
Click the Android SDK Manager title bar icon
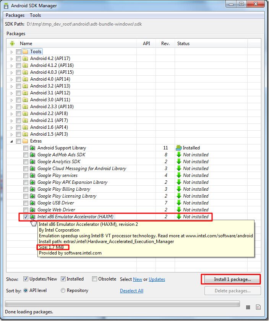6,6
